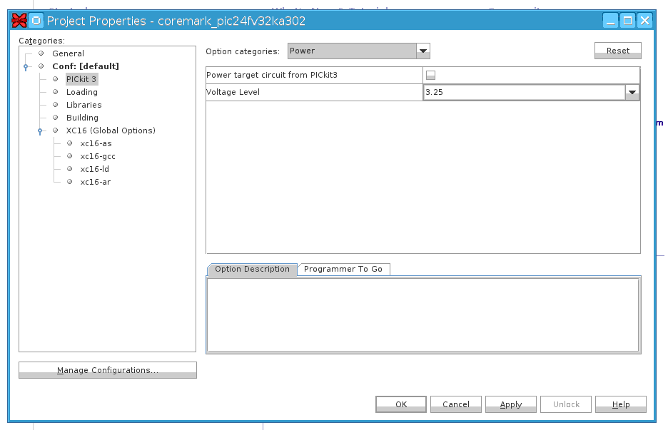
Task: Click the bullet icon next to xc16-ld
Action: click(x=70, y=168)
